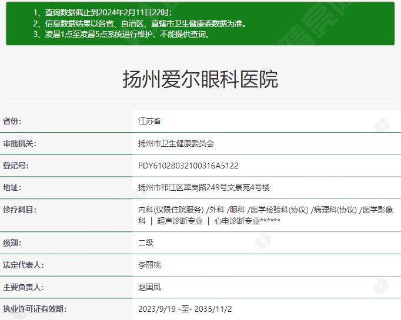The width and height of the screenshot is (401, 320).
Task: Click the hospital title 扬州爱尔眼科医院
Action: pos(200,79)
